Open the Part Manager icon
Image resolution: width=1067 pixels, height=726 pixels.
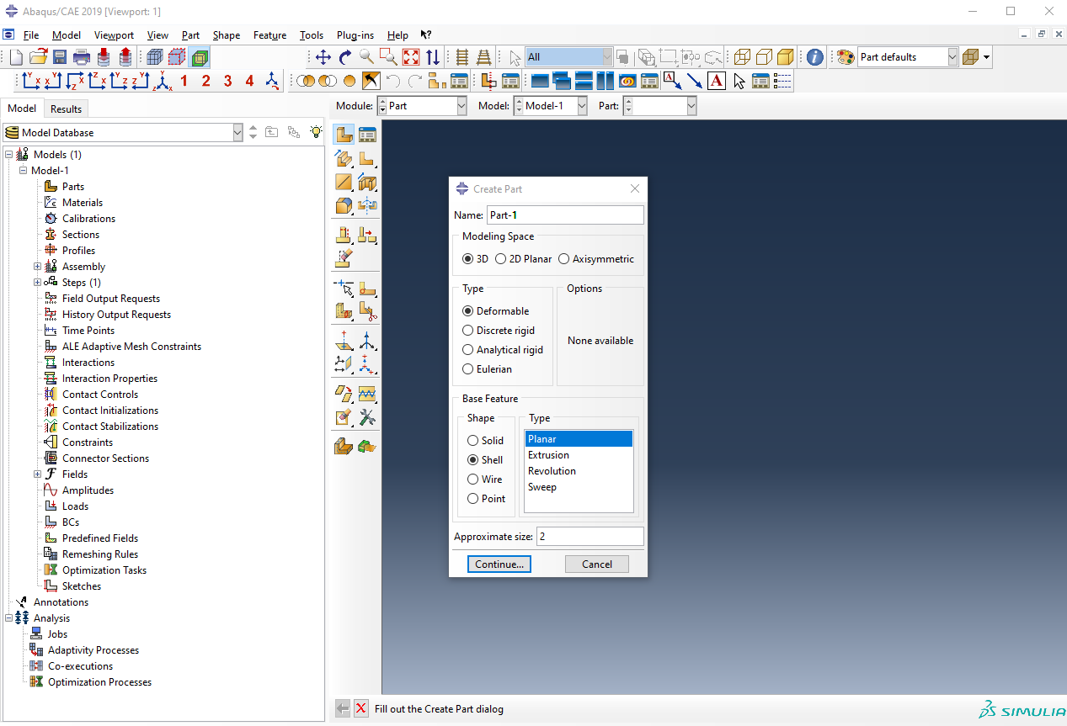(x=367, y=135)
